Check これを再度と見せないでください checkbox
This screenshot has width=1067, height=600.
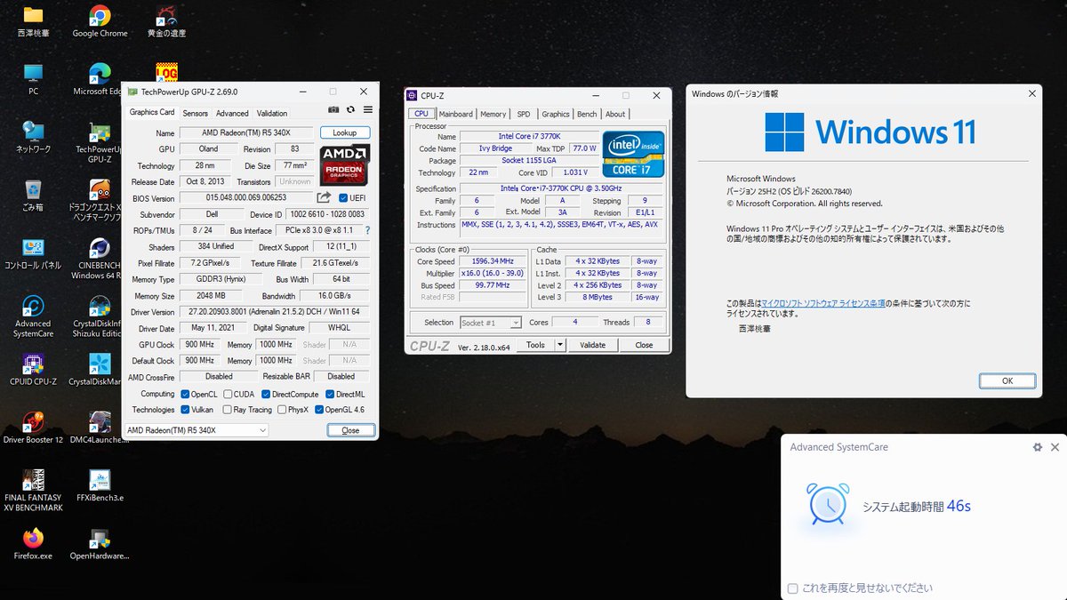click(793, 588)
